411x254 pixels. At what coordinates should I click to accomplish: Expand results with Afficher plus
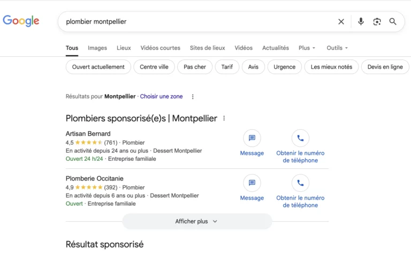196,221
